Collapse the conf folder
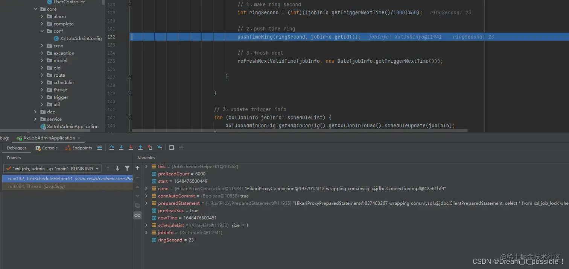 [x=42, y=31]
